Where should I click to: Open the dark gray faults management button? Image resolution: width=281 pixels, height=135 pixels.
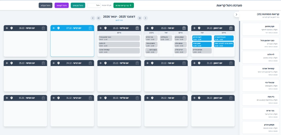[x=45, y=6]
